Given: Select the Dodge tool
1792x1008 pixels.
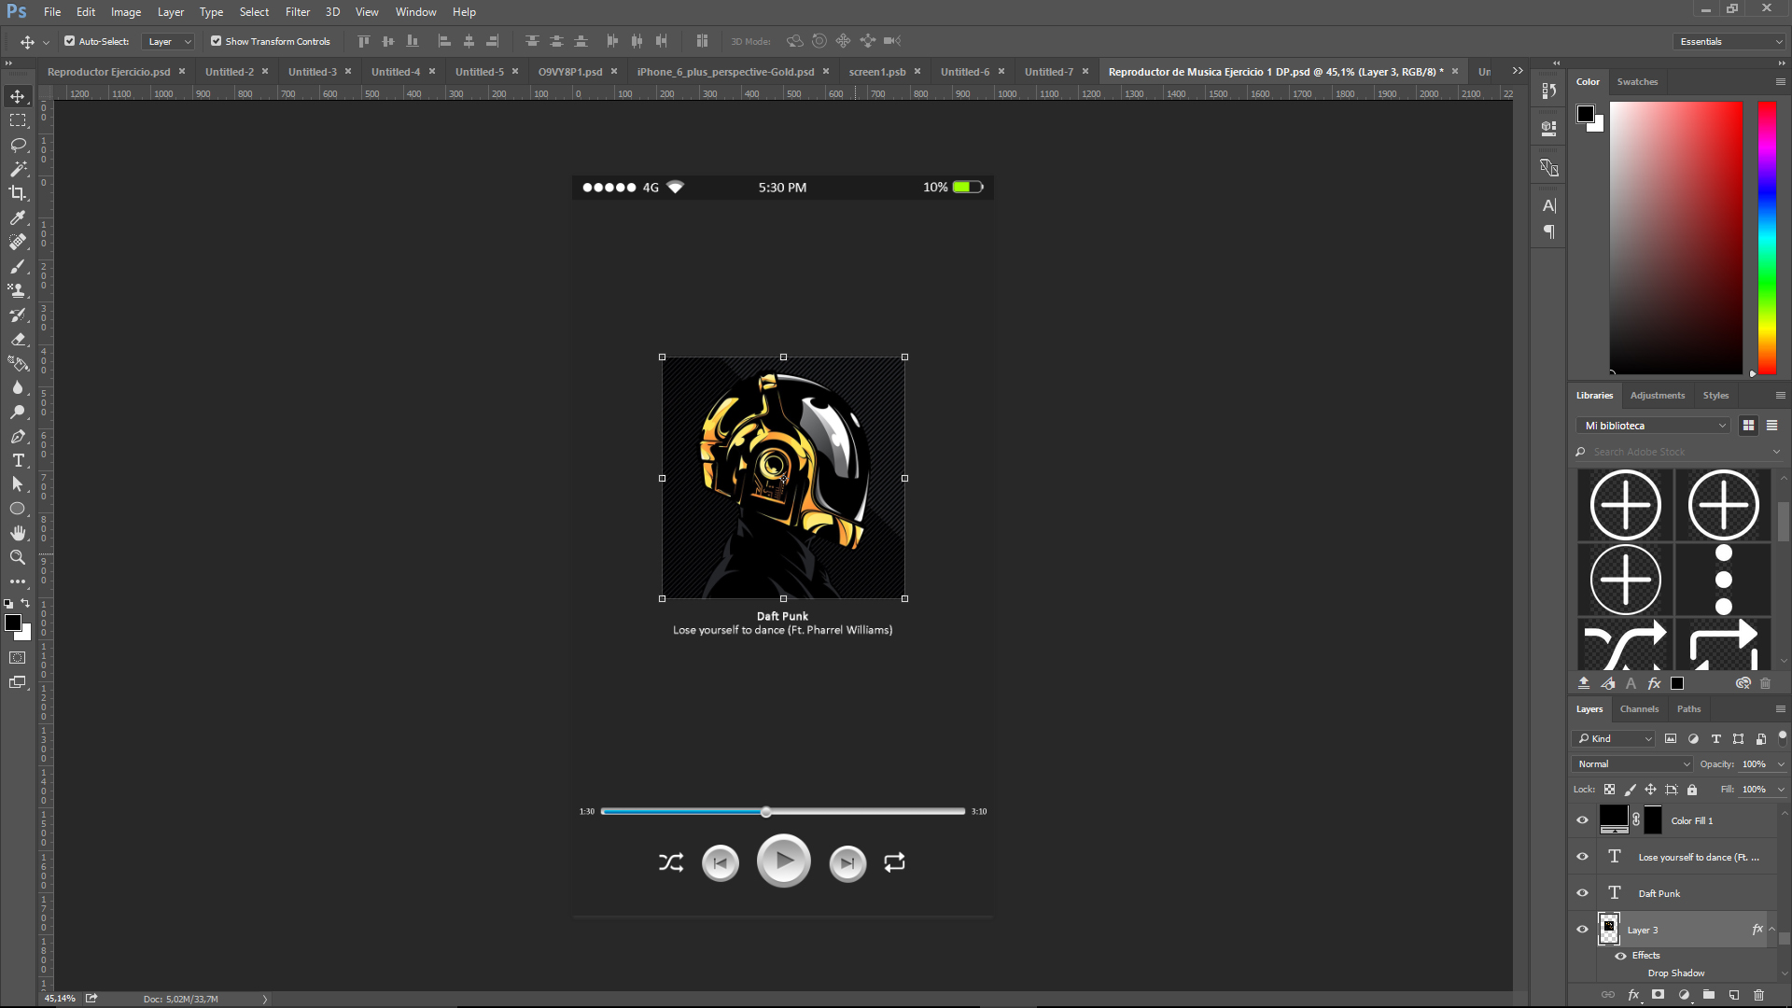Looking at the screenshot, I should [18, 412].
